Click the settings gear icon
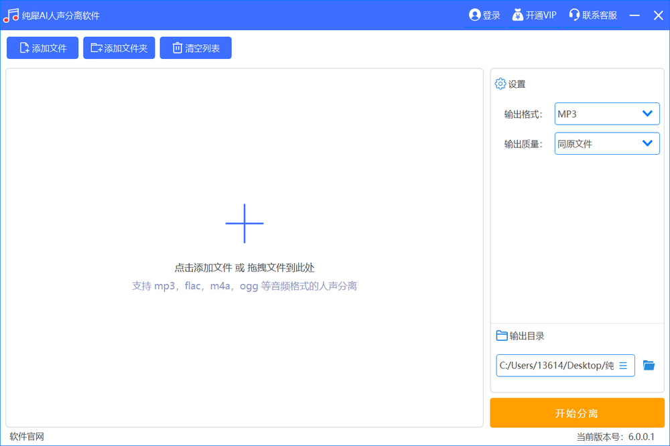 [x=500, y=84]
